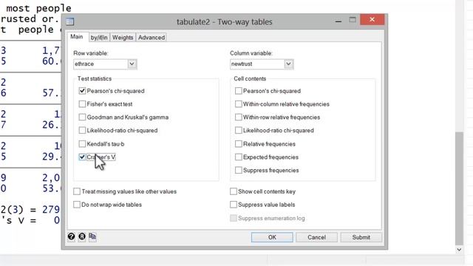Click the Cancel button

tap(316, 237)
